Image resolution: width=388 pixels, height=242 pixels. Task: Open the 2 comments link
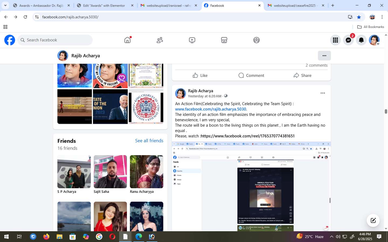317,65
